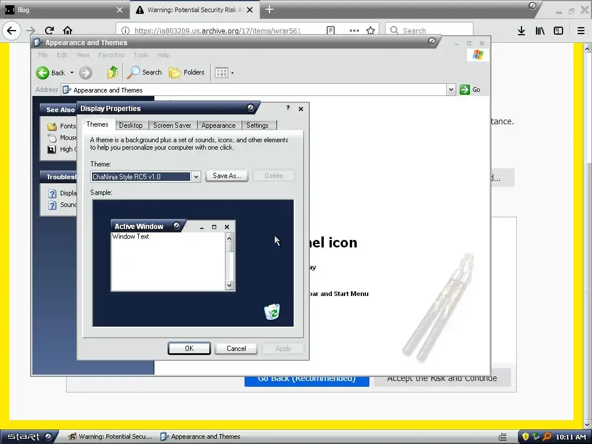Click the Firefox page scrollbar up arrow
This screenshot has height=444, width=592.
tap(587, 49)
